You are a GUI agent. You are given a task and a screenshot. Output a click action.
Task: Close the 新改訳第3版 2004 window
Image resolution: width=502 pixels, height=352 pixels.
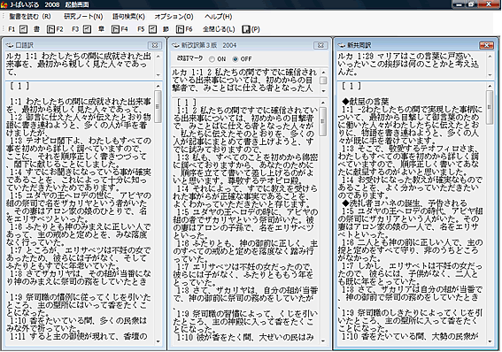coord(321,45)
